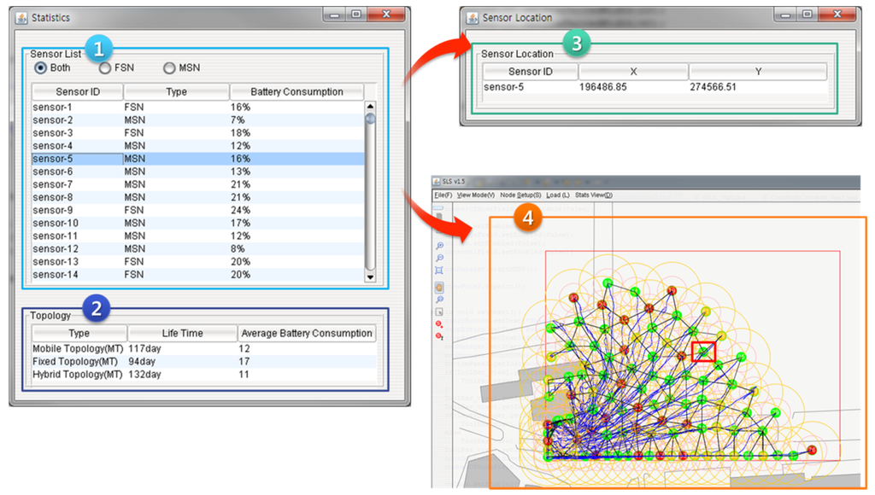
Task: Click the bottom-most red node icon in toolbar
Action: (x=440, y=336)
